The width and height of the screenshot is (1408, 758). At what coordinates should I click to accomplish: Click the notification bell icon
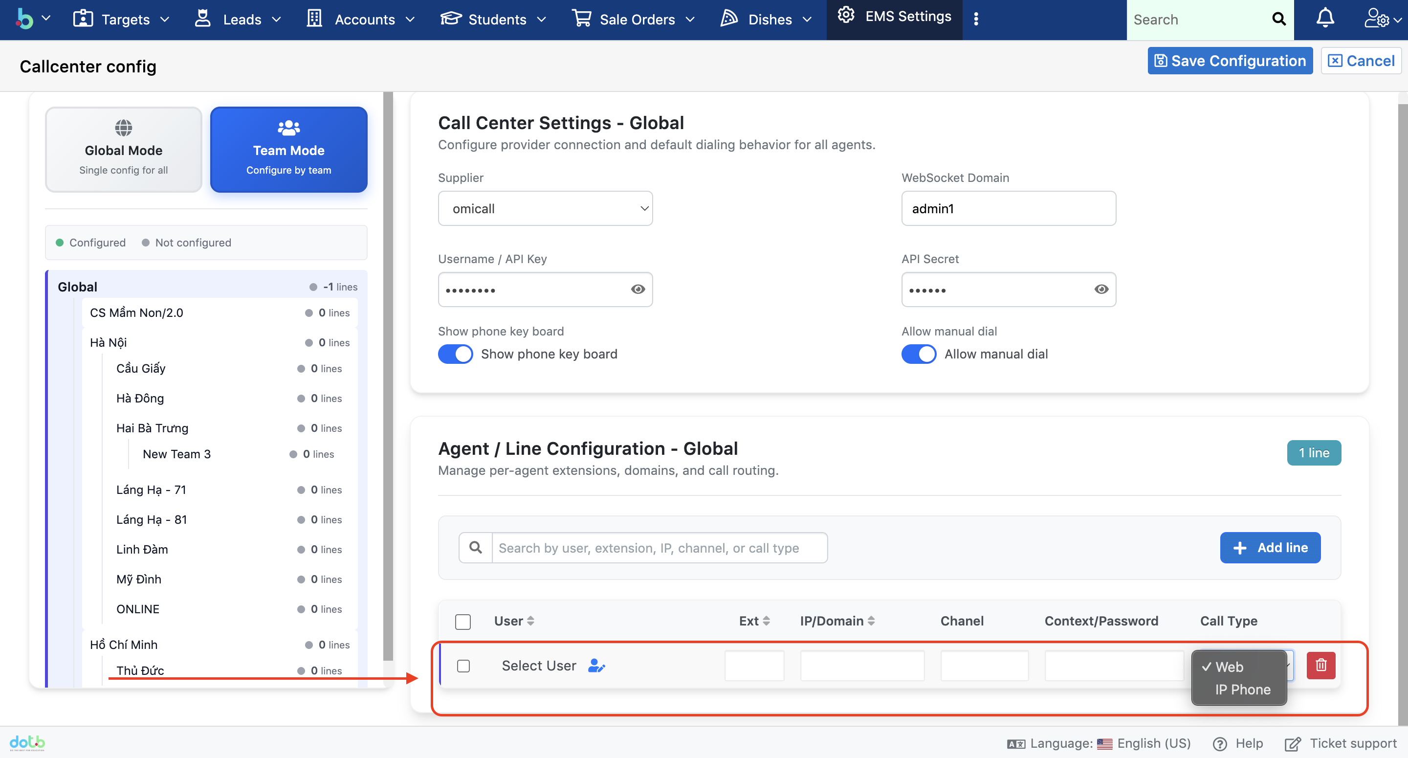pyautogui.click(x=1324, y=19)
